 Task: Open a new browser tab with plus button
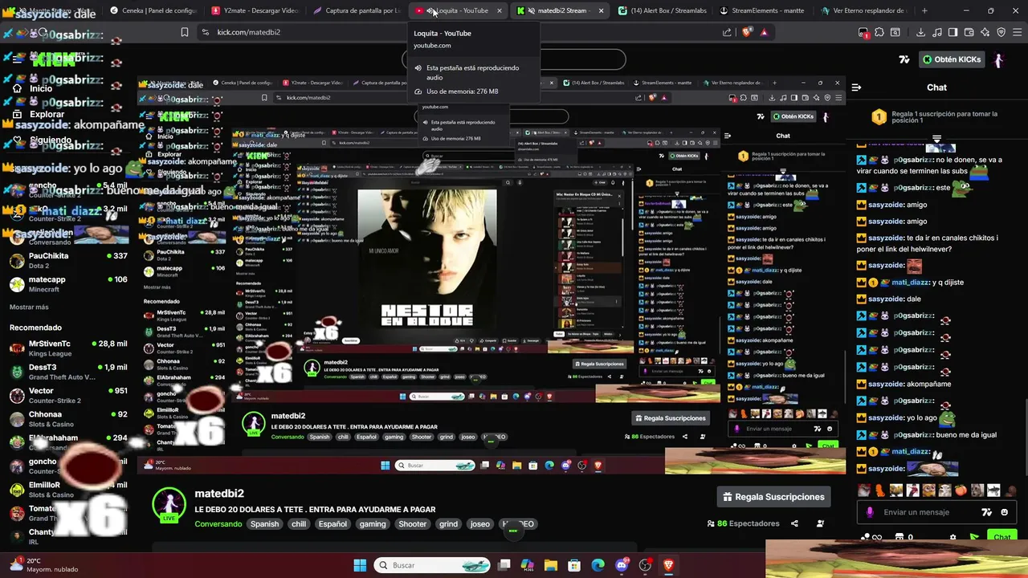point(924,10)
